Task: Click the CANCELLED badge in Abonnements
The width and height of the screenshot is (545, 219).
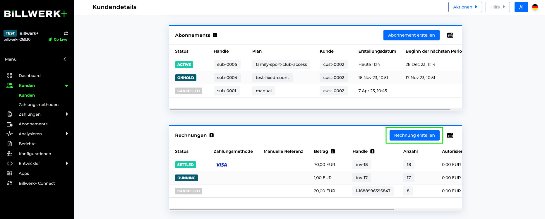Action: tap(188, 91)
